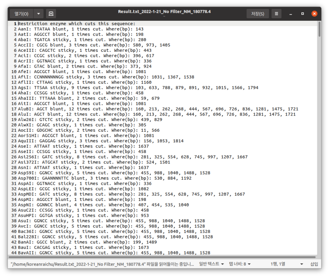Click the Alw26I: GTCTC line

pos(90,119)
